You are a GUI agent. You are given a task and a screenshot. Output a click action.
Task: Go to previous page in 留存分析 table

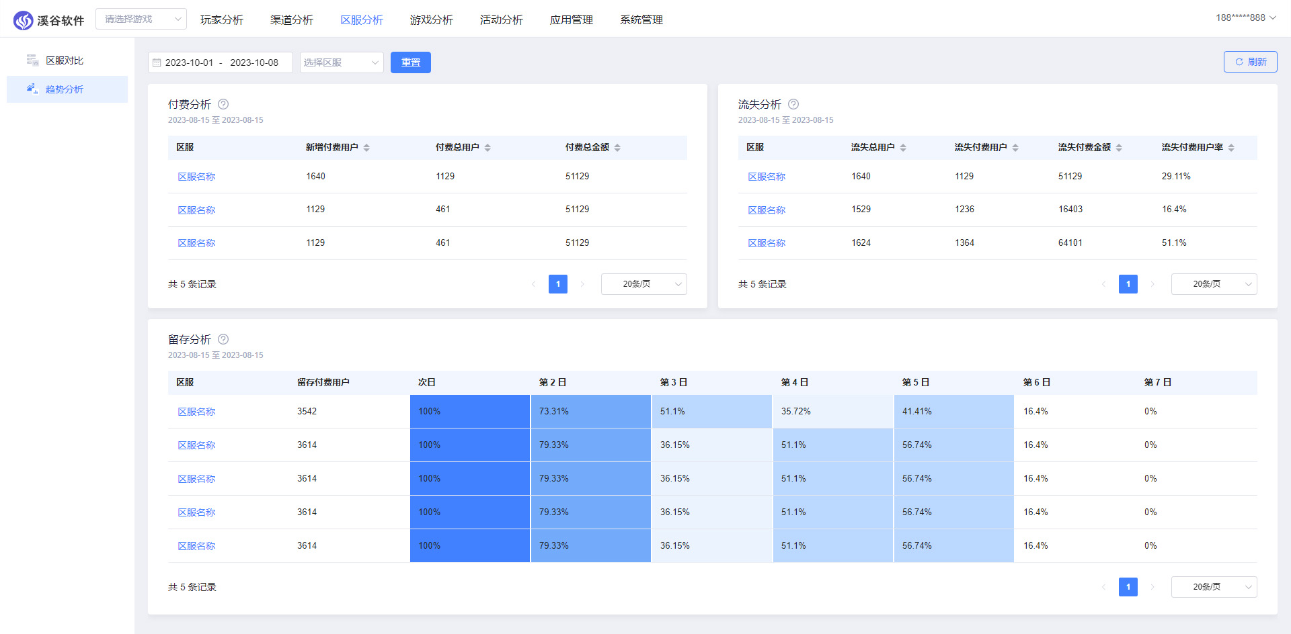coord(1104,587)
